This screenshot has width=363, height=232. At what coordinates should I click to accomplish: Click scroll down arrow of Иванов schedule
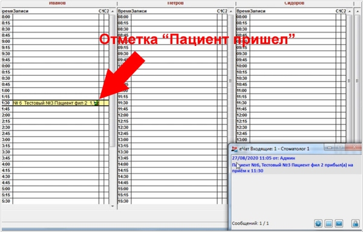pyautogui.click(x=113, y=206)
